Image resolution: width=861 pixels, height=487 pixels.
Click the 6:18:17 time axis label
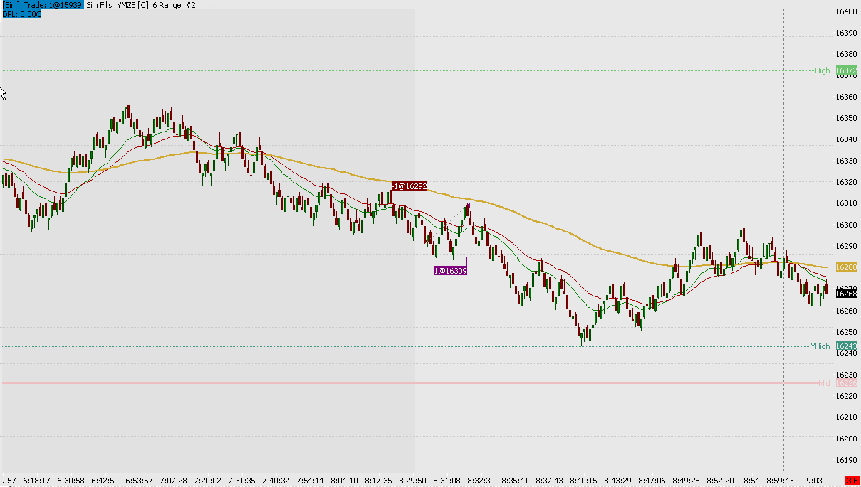point(36,481)
